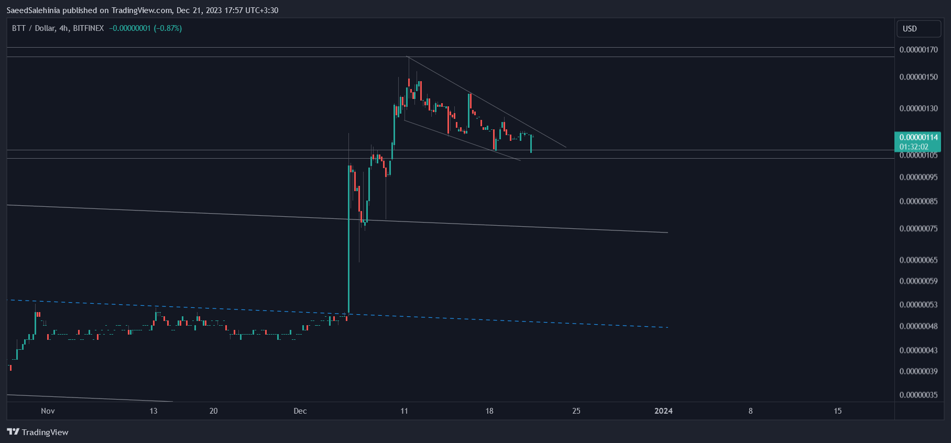Click the Dec date label on time axis
The height and width of the screenshot is (443, 951).
(300, 411)
